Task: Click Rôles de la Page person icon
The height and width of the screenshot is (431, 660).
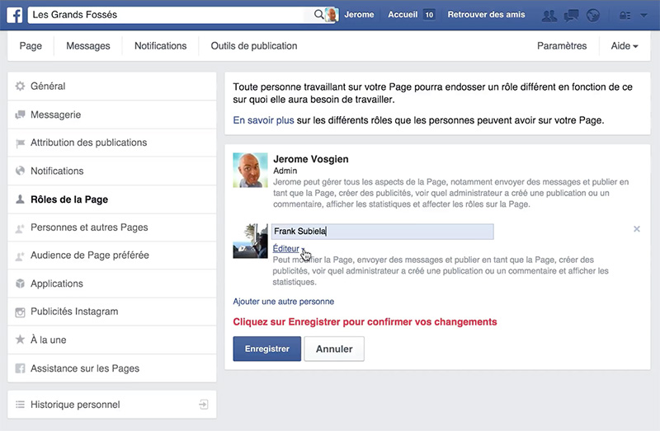Action: pyautogui.click(x=20, y=199)
